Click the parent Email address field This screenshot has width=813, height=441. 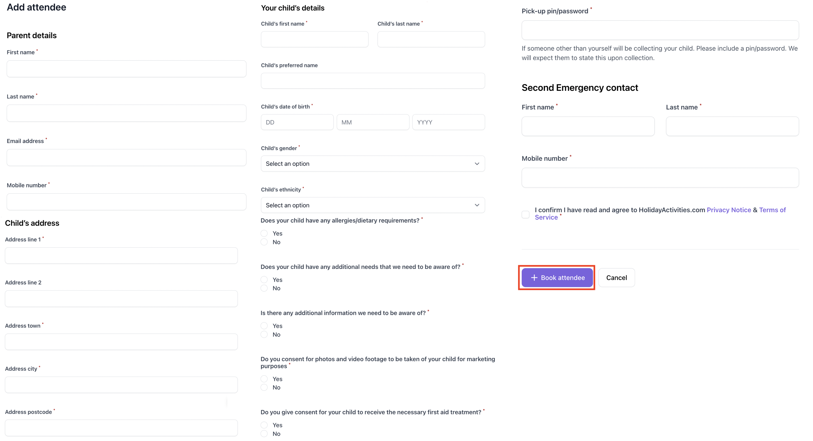pos(126,158)
